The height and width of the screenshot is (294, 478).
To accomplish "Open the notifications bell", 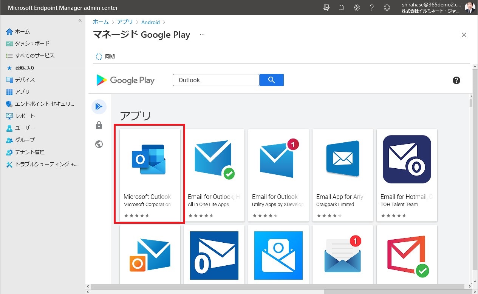I will click(x=342, y=8).
